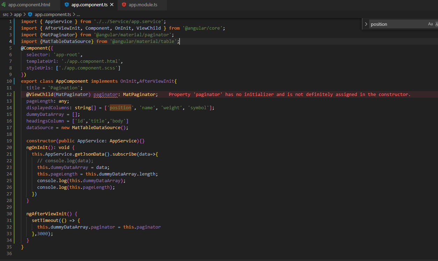Screen dimensions: 438x261
Task: Click the underlined 'paginator' property on line 12
Action: click(x=105, y=94)
